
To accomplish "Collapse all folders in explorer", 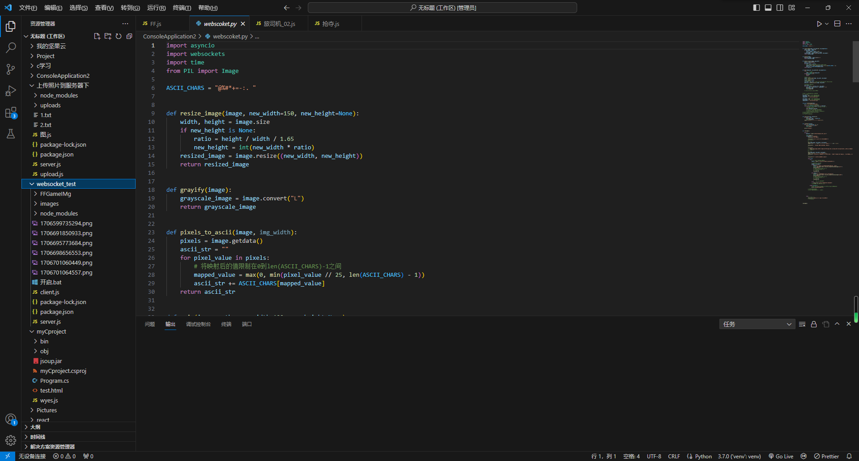I will click(x=129, y=36).
